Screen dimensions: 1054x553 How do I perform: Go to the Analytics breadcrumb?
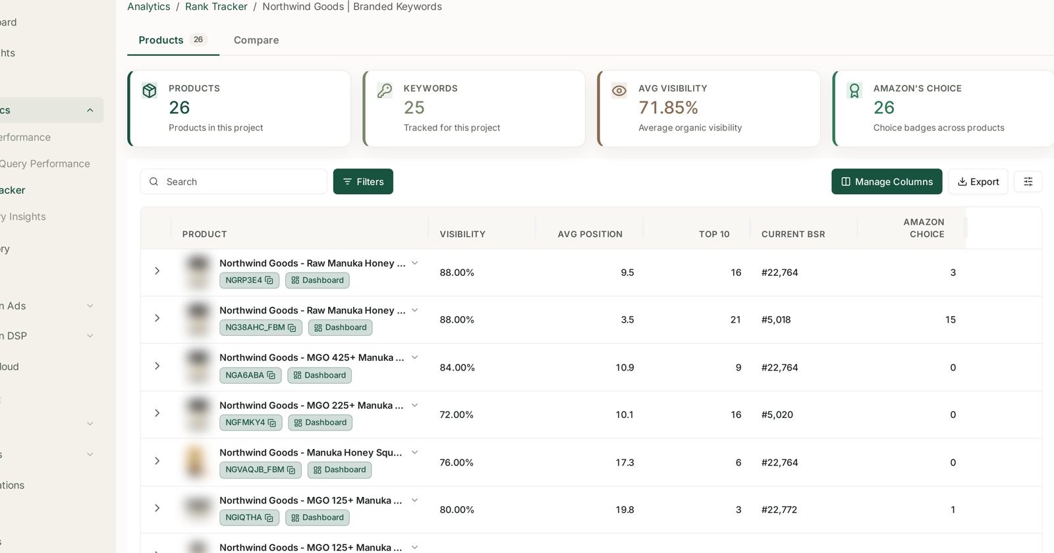coord(149,7)
